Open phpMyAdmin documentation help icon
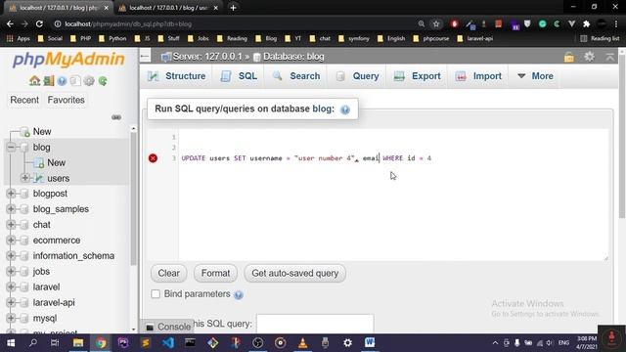The image size is (626, 352). coord(62,81)
